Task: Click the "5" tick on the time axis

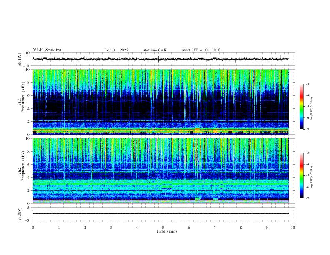Action: [163, 227]
